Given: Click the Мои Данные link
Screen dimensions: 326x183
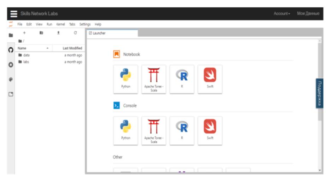Looking at the screenshot, I should (x=308, y=13).
